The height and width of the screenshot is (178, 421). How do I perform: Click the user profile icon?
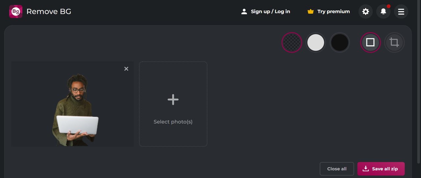pyautogui.click(x=244, y=11)
